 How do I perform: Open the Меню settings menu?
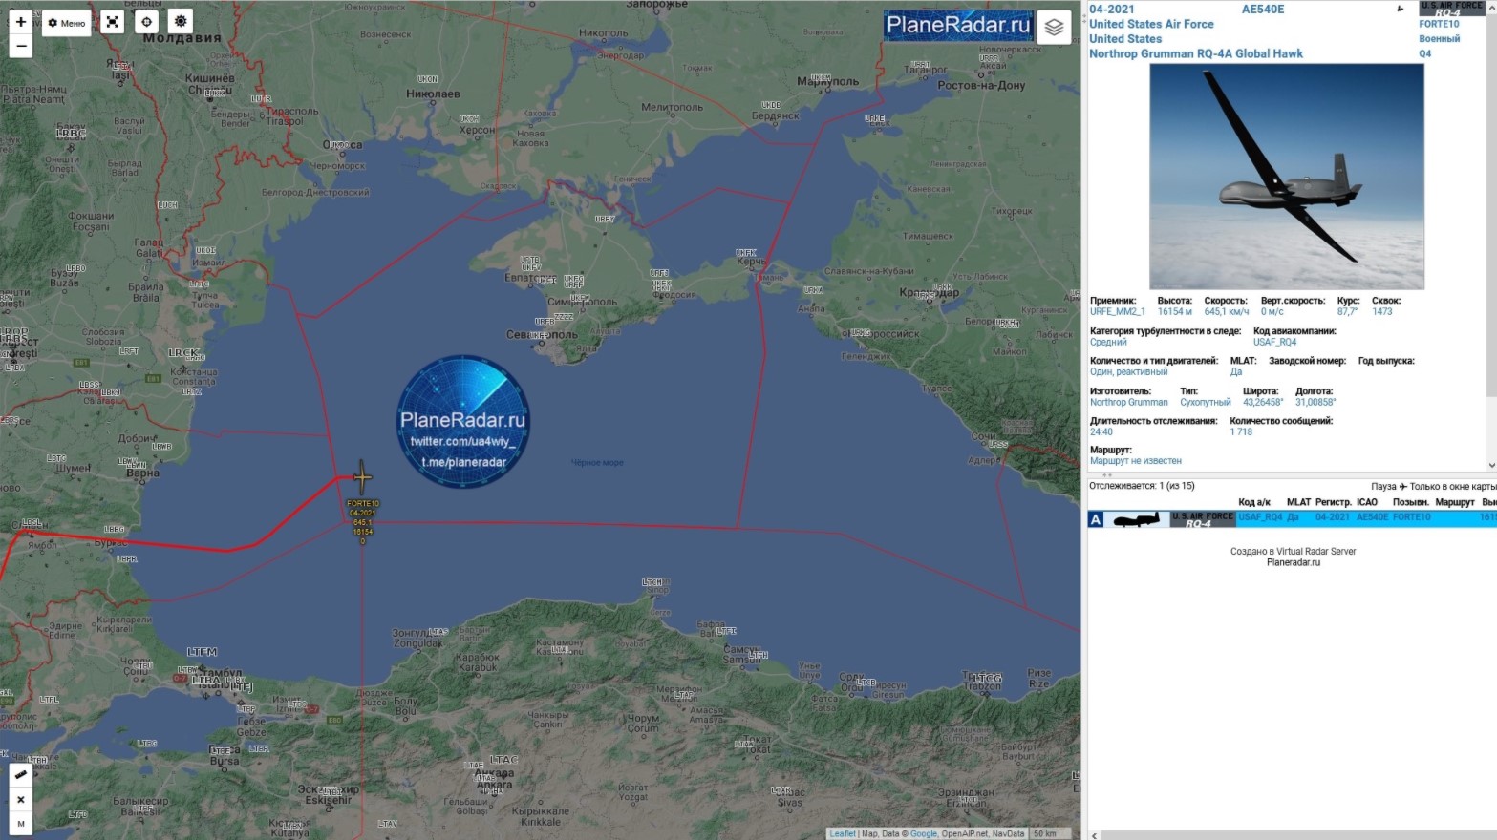coord(67,23)
